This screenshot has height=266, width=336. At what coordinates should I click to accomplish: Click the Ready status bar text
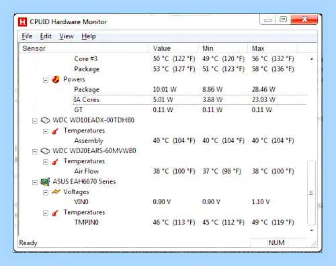(x=28, y=243)
